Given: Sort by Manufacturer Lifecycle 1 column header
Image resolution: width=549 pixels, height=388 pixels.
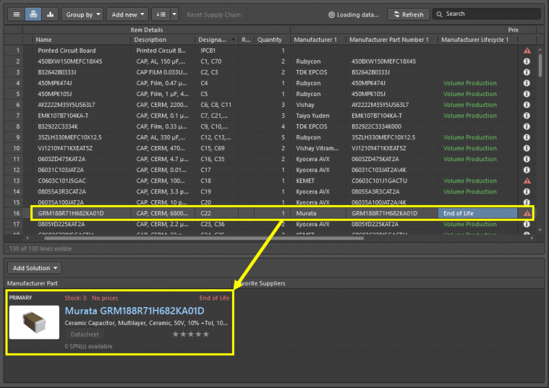Looking at the screenshot, I should click(x=475, y=40).
